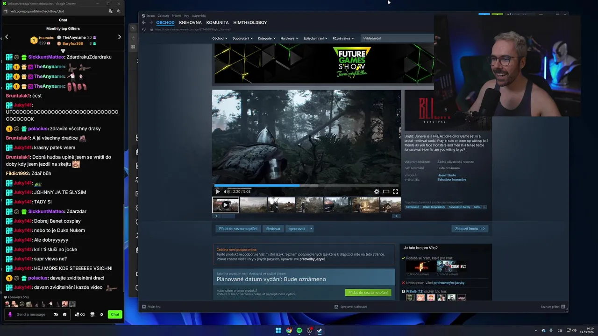The width and height of the screenshot is (598, 336).
Task: Show next top gifters with right arrow
Action: [x=119, y=37]
